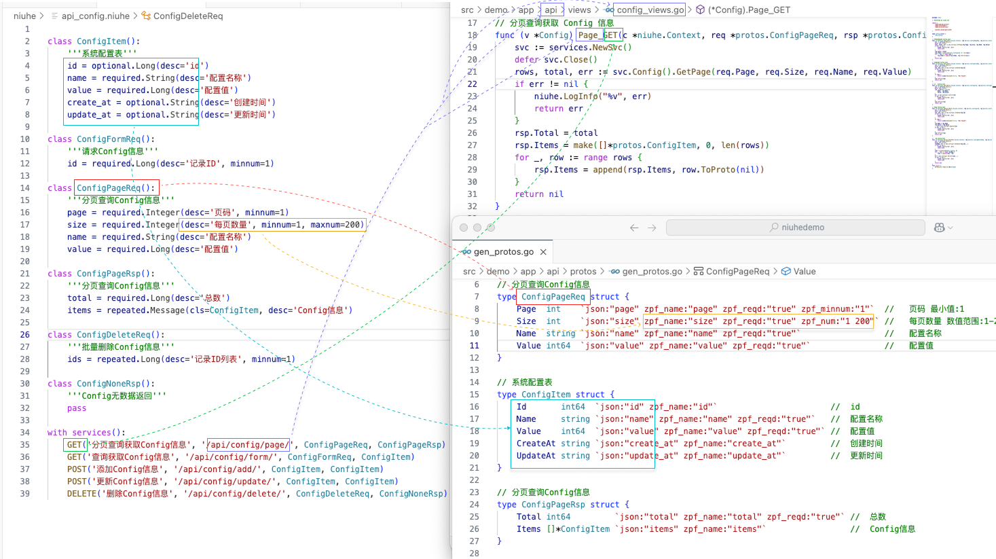Viewport: 996px width, 559px height.
Task: Click the cube icon beside Value breadcrumb
Action: point(786,271)
